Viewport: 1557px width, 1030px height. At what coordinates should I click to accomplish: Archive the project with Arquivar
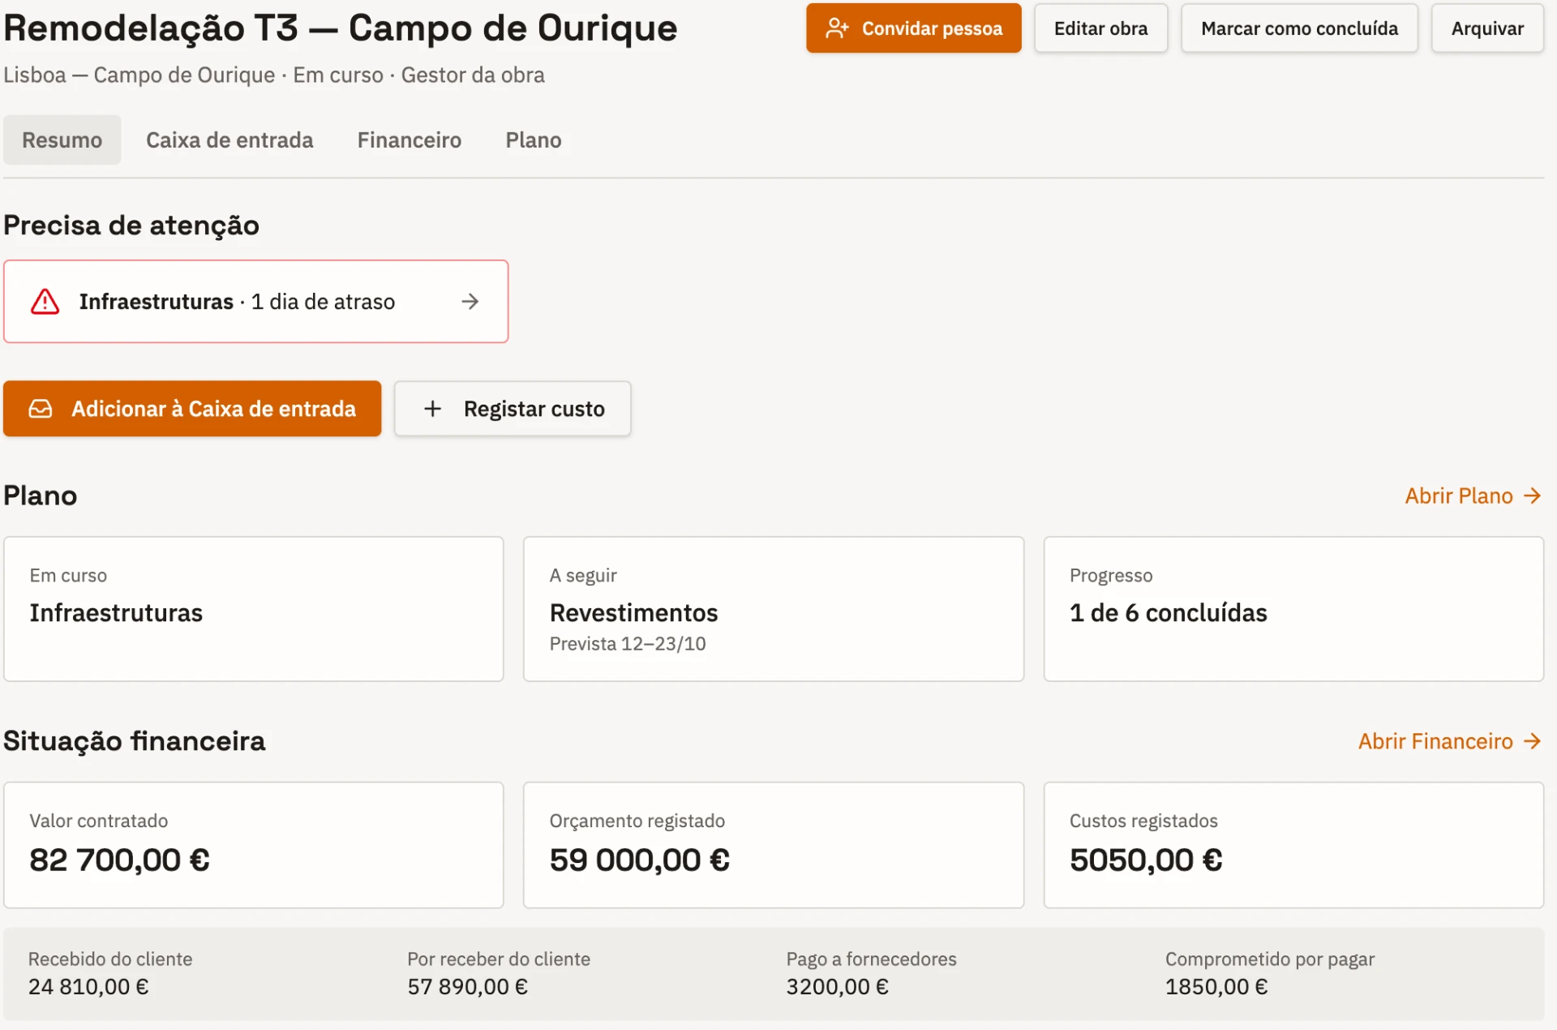[x=1488, y=28]
